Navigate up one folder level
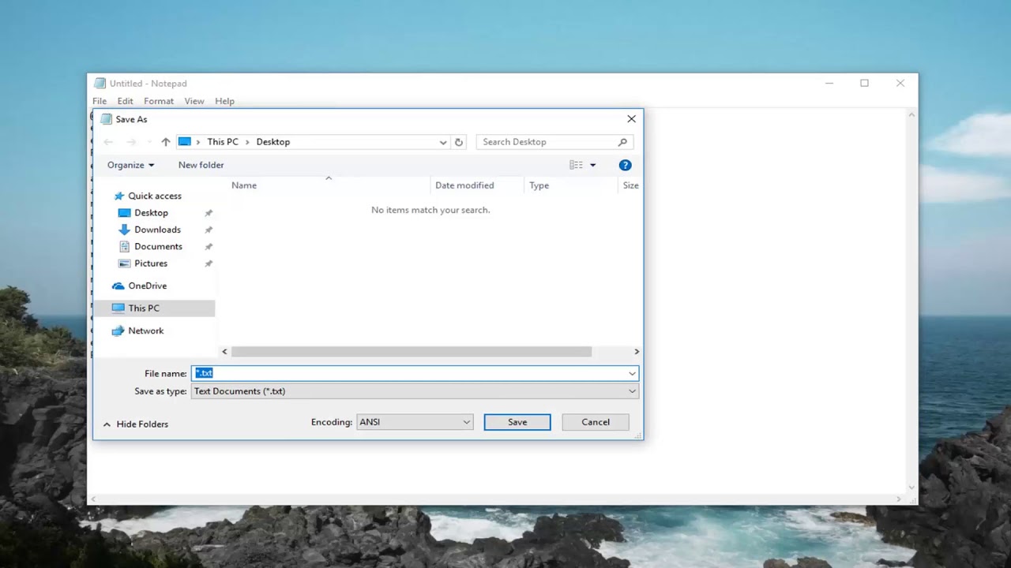Screen dimensions: 1011x568 click(x=165, y=141)
